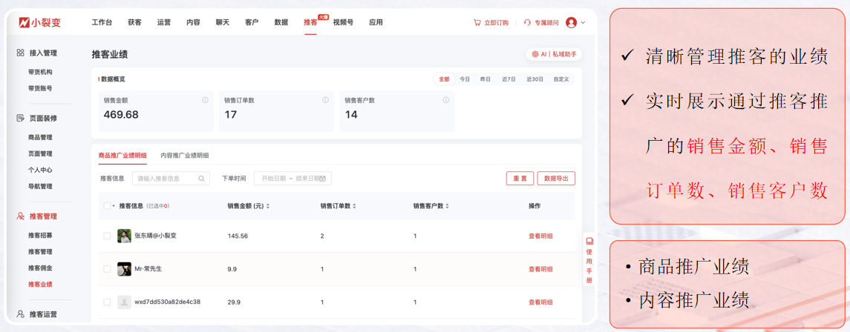850x332 pixels.
Task: Toggle the select-all checkbox in table header
Action: pos(107,206)
